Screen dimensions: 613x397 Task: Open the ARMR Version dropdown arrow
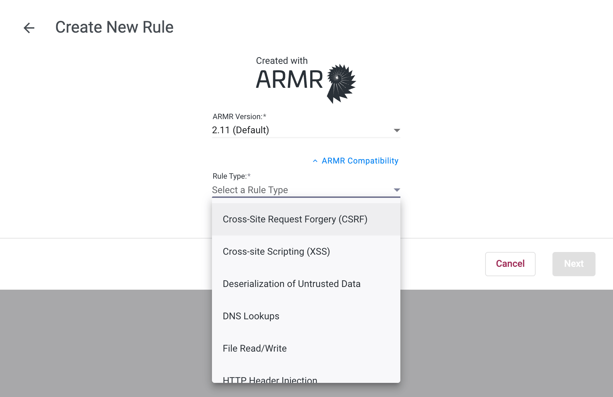click(397, 130)
